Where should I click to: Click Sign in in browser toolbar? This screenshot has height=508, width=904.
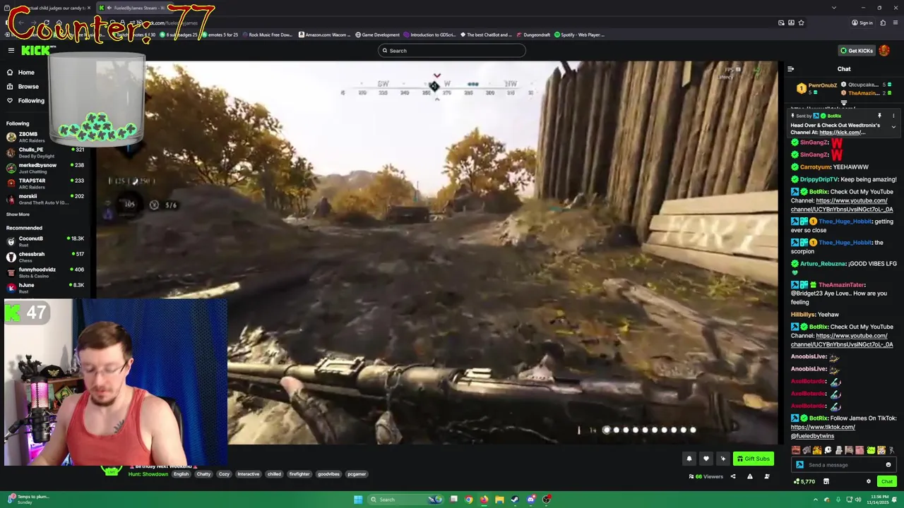862,23
